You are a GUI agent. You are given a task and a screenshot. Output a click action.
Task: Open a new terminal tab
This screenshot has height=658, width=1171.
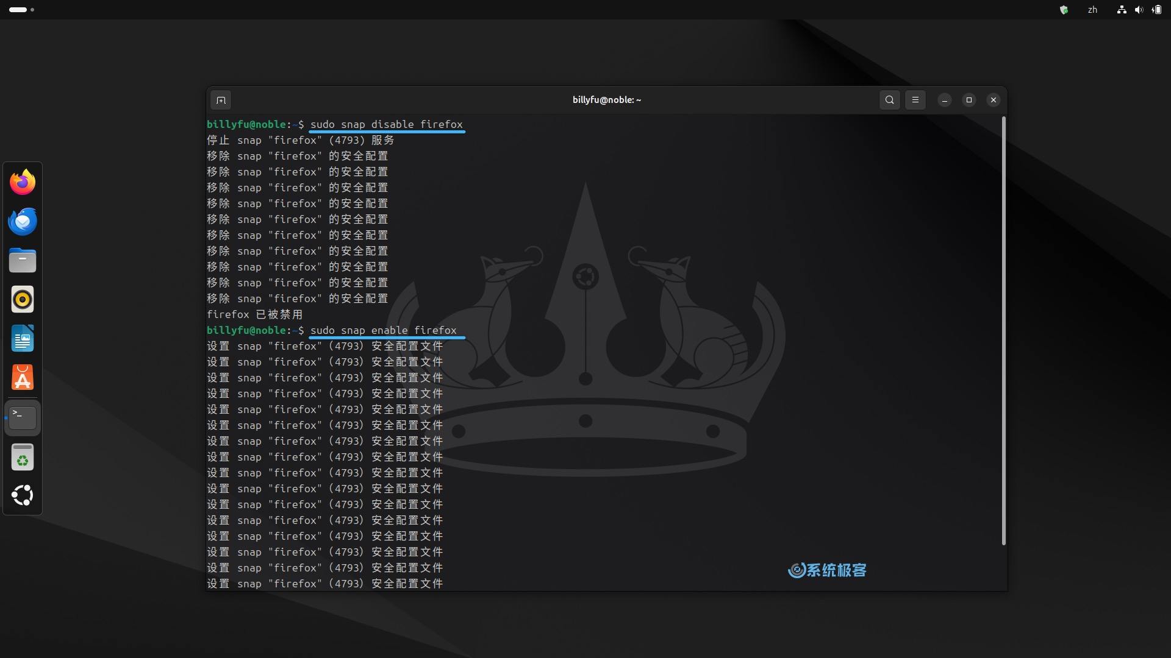click(221, 100)
